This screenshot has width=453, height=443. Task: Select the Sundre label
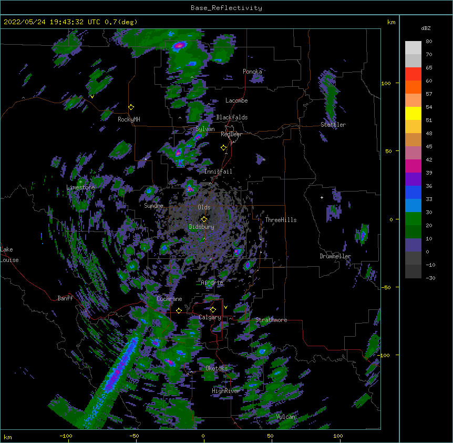tap(153, 206)
